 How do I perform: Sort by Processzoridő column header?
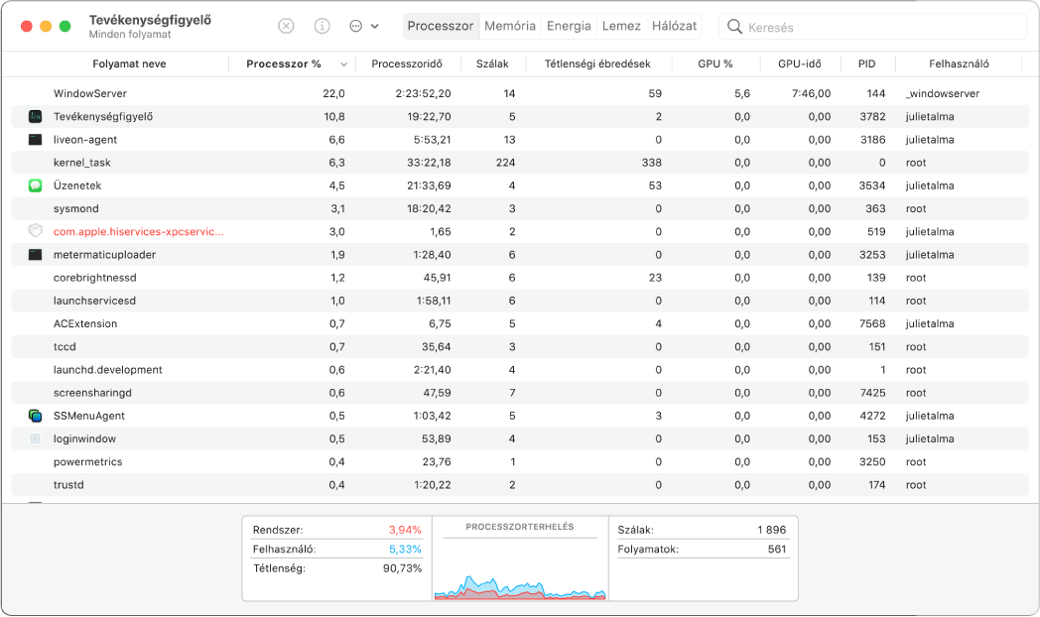tap(407, 63)
